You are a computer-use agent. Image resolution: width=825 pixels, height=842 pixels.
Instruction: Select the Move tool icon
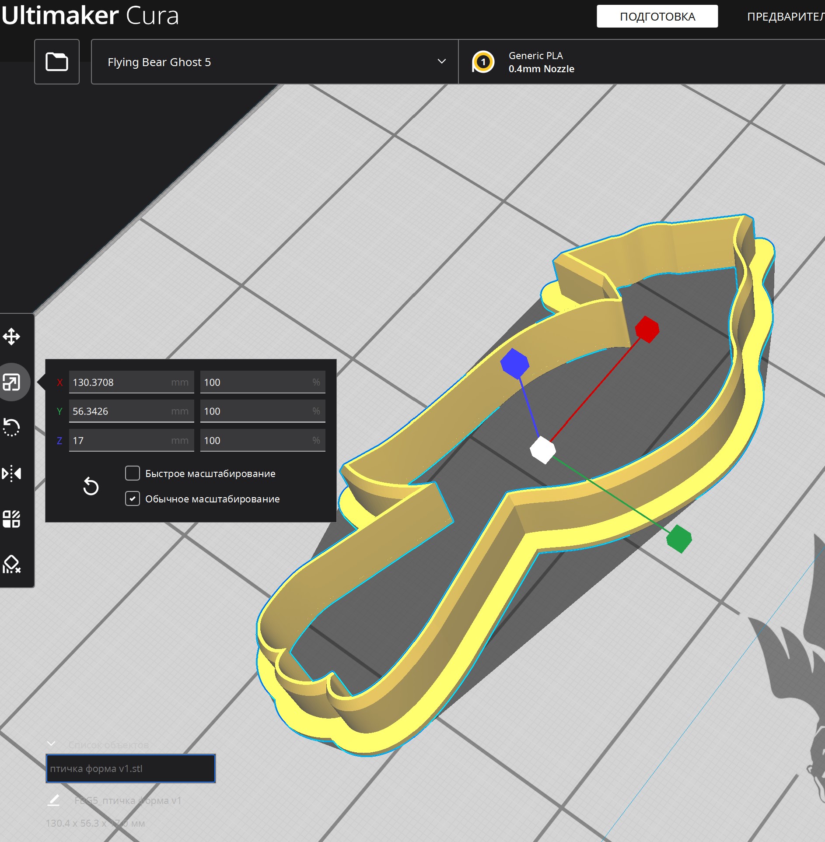point(11,337)
